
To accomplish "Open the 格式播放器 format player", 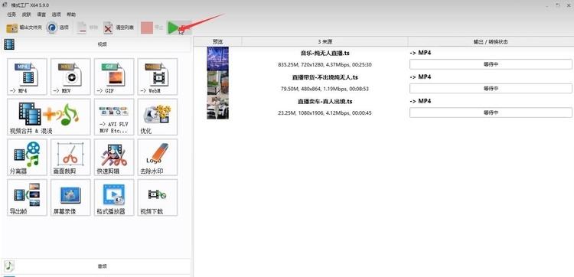I will 114,197.
